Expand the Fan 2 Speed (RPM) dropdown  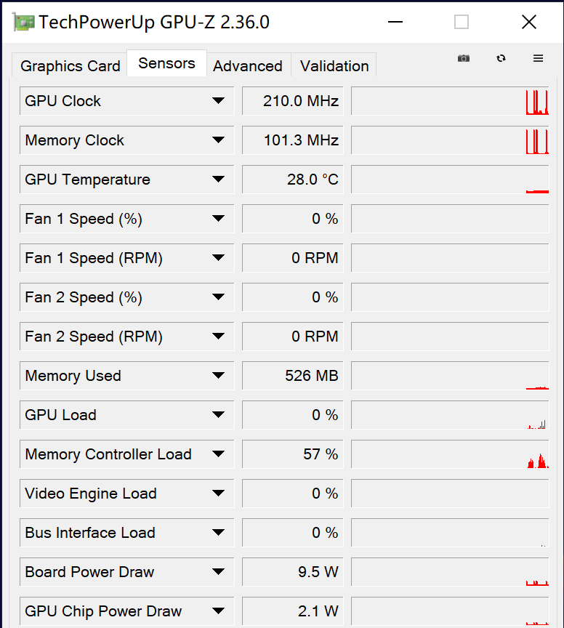point(219,336)
